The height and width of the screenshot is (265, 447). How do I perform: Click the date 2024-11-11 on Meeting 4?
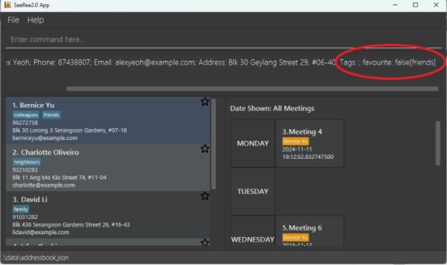click(x=297, y=150)
